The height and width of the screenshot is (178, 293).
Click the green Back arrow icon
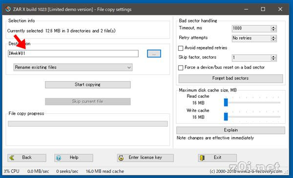click(12, 158)
